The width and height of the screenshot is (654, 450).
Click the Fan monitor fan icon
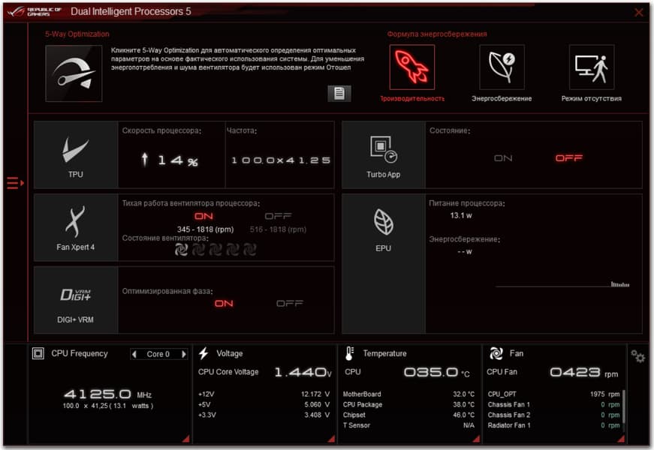496,353
